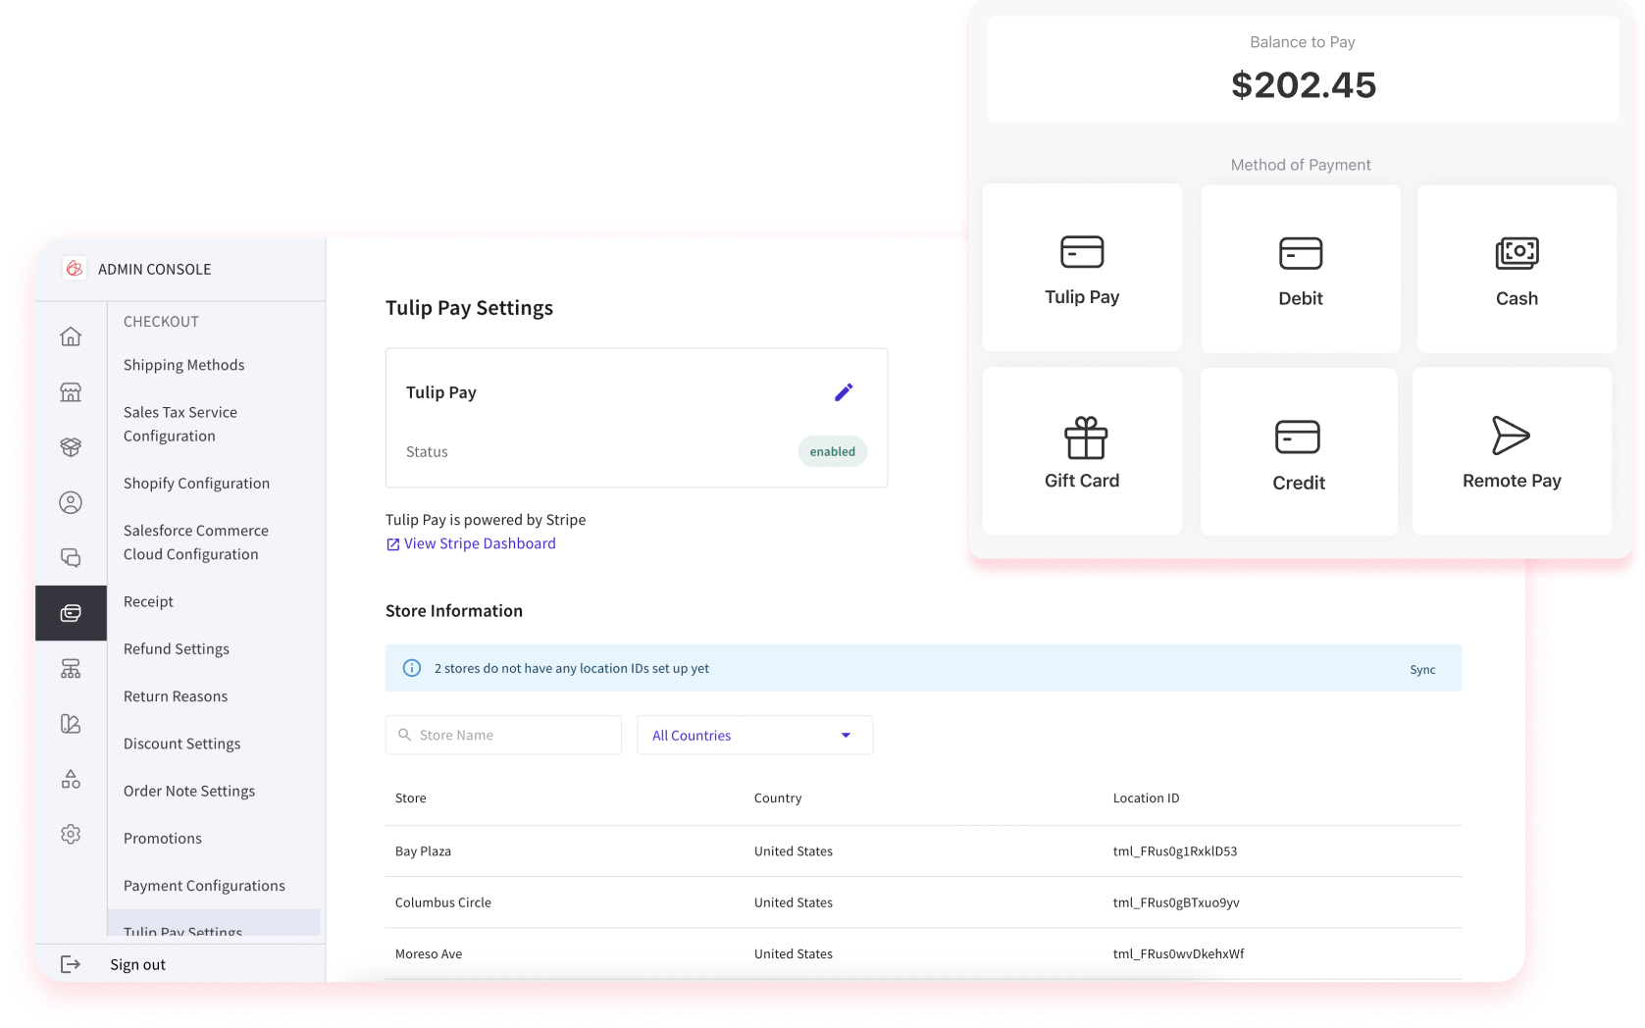Follow the View Stripe Dashboard link
This screenshot has height=1028, width=1645.
click(480, 543)
